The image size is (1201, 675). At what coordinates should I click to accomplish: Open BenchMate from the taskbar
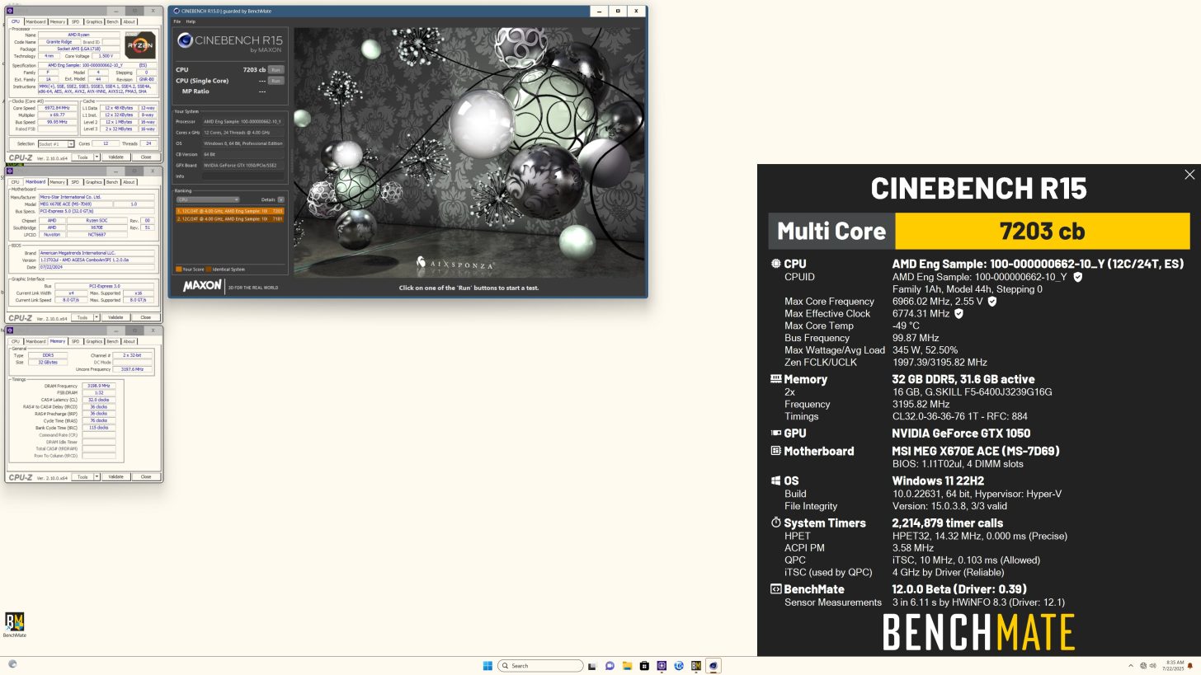click(696, 665)
